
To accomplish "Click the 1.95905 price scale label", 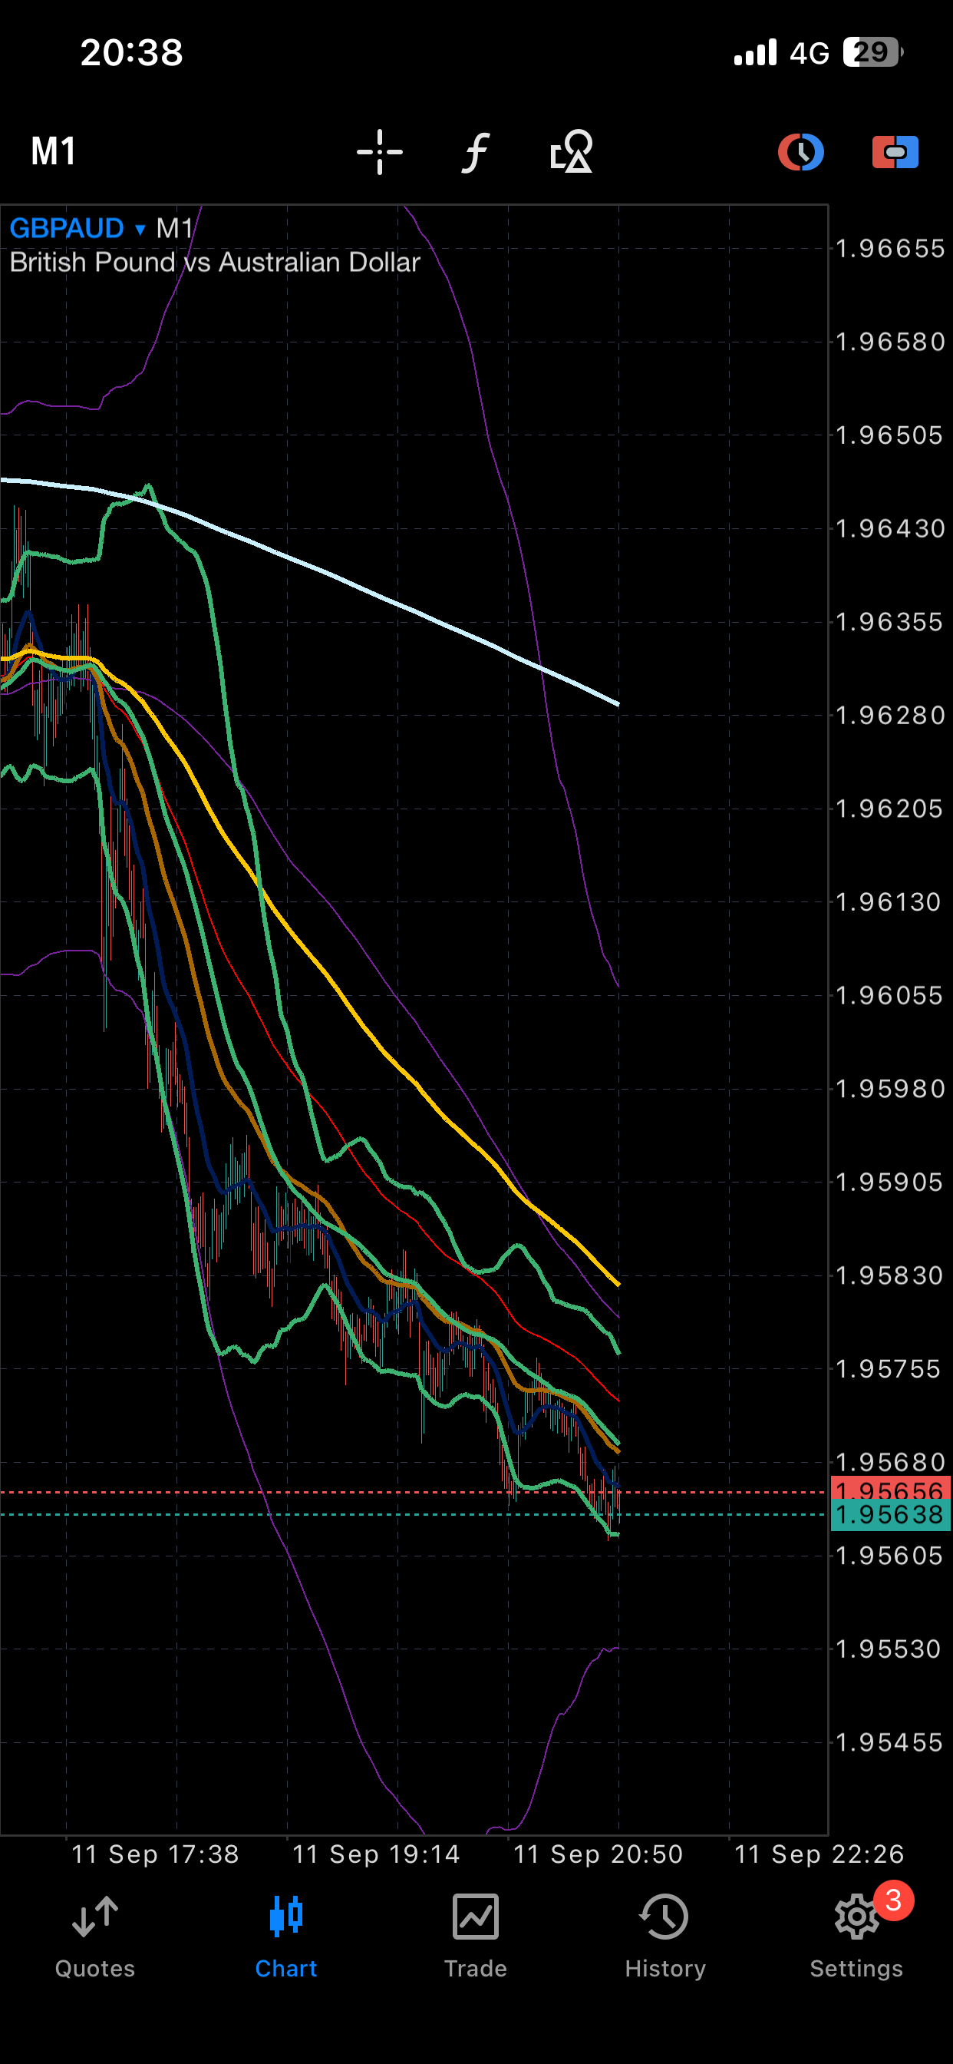I will click(x=890, y=1182).
